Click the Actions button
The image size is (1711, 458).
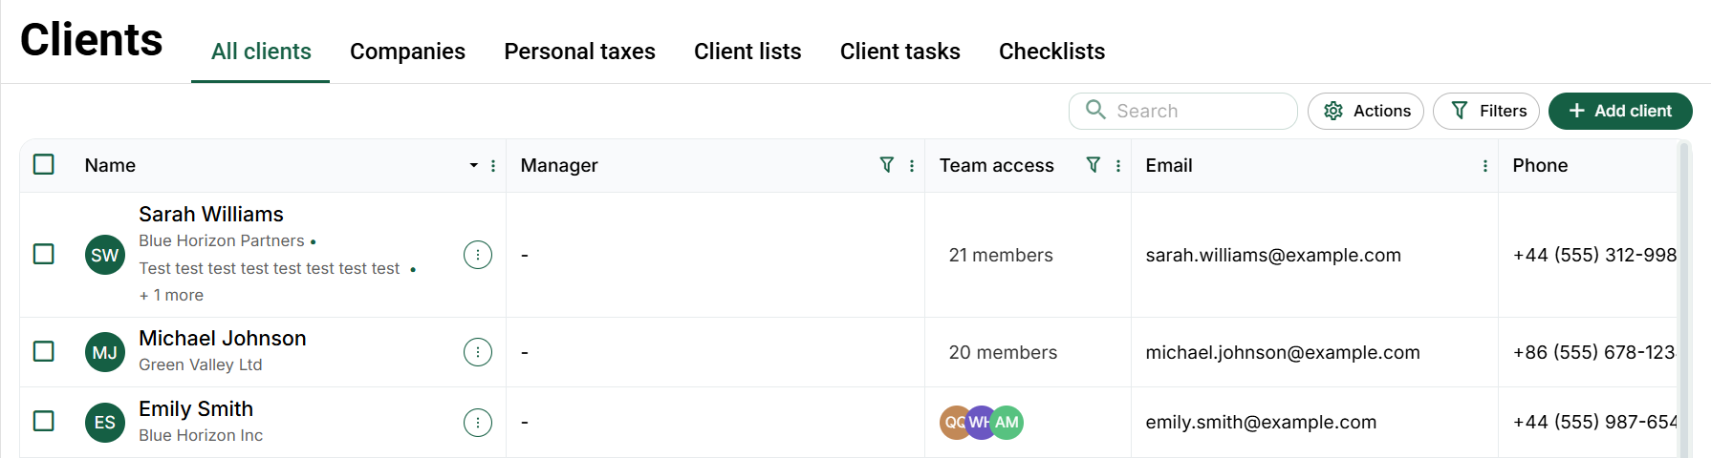coord(1366,111)
